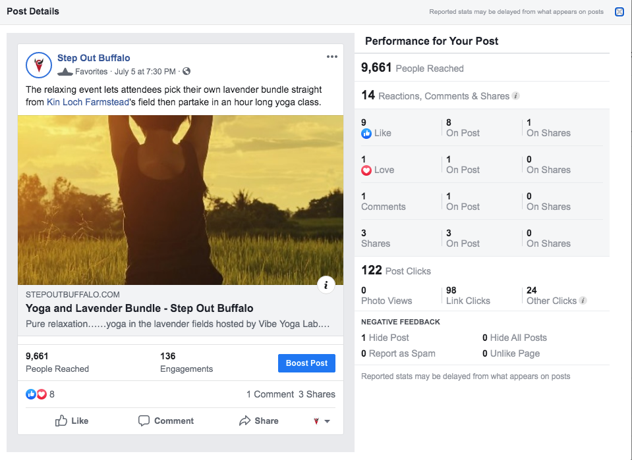The image size is (632, 460).
Task: View the 3 Shares link
Action: point(317,394)
